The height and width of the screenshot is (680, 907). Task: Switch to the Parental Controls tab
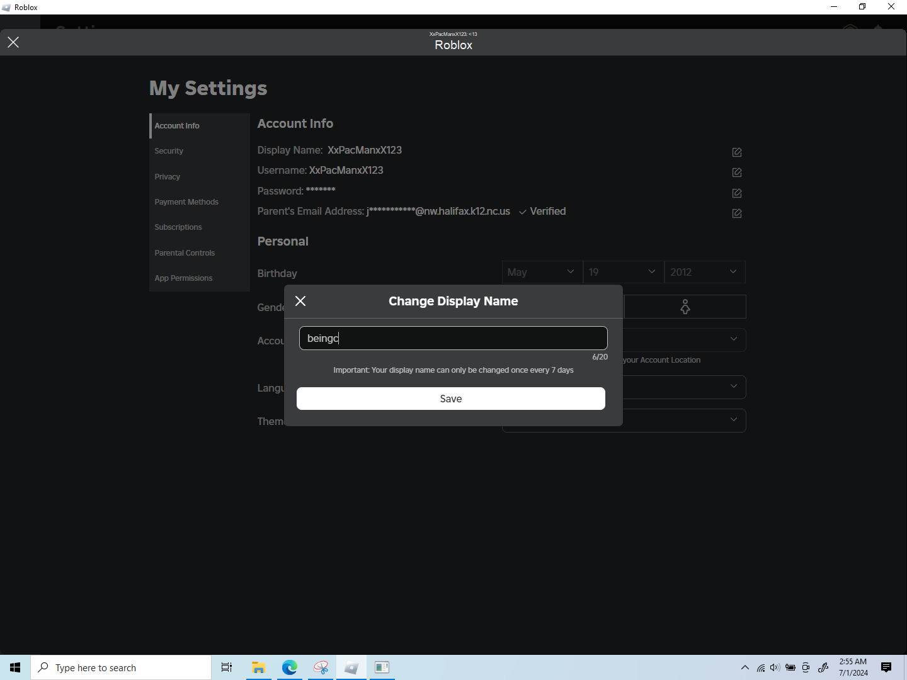200,253
